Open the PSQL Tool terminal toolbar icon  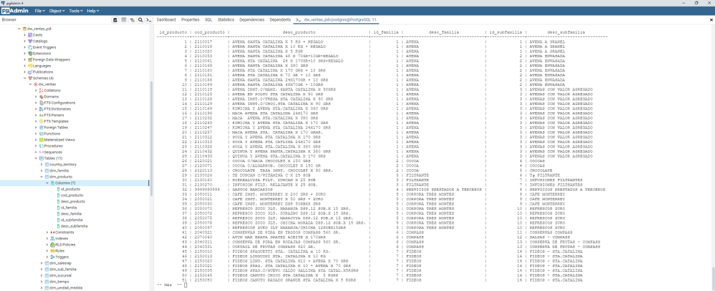(148, 20)
